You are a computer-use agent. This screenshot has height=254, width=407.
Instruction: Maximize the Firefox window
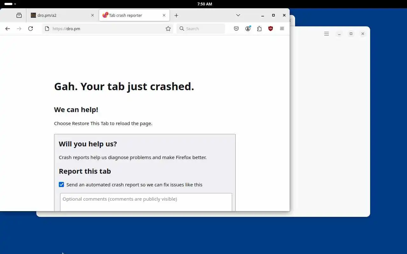tap(273, 15)
